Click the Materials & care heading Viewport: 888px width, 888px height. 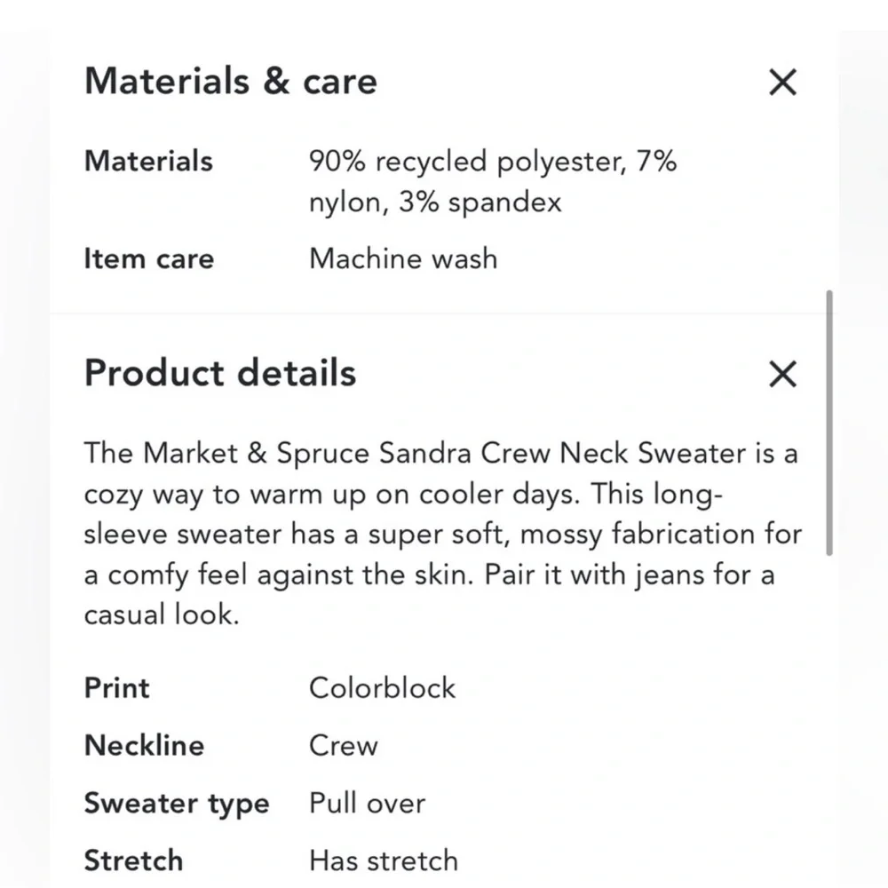tap(230, 82)
